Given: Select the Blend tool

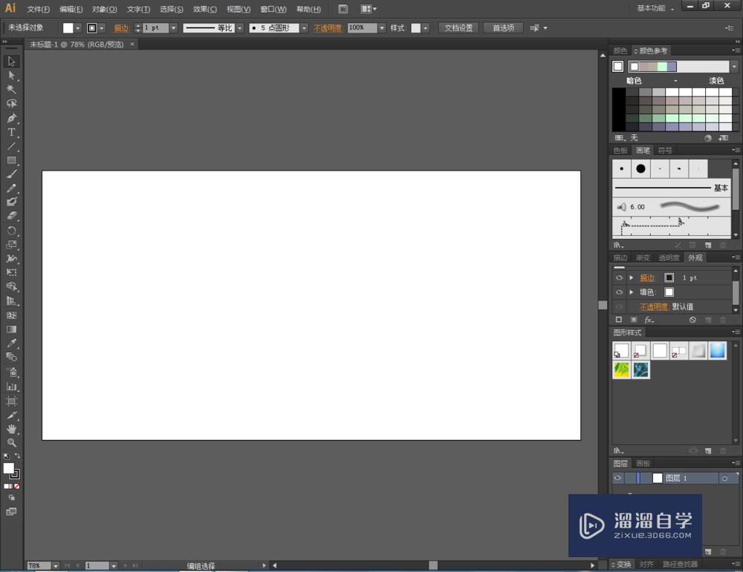Looking at the screenshot, I should (x=11, y=357).
